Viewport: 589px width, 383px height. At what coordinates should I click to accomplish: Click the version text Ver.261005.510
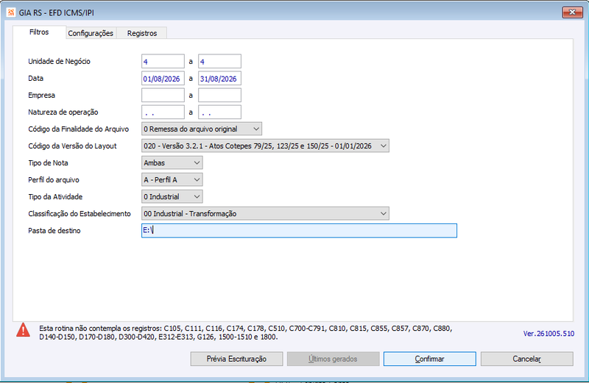tap(549, 334)
